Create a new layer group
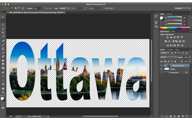The width and height of the screenshot is (192, 118). [179, 116]
